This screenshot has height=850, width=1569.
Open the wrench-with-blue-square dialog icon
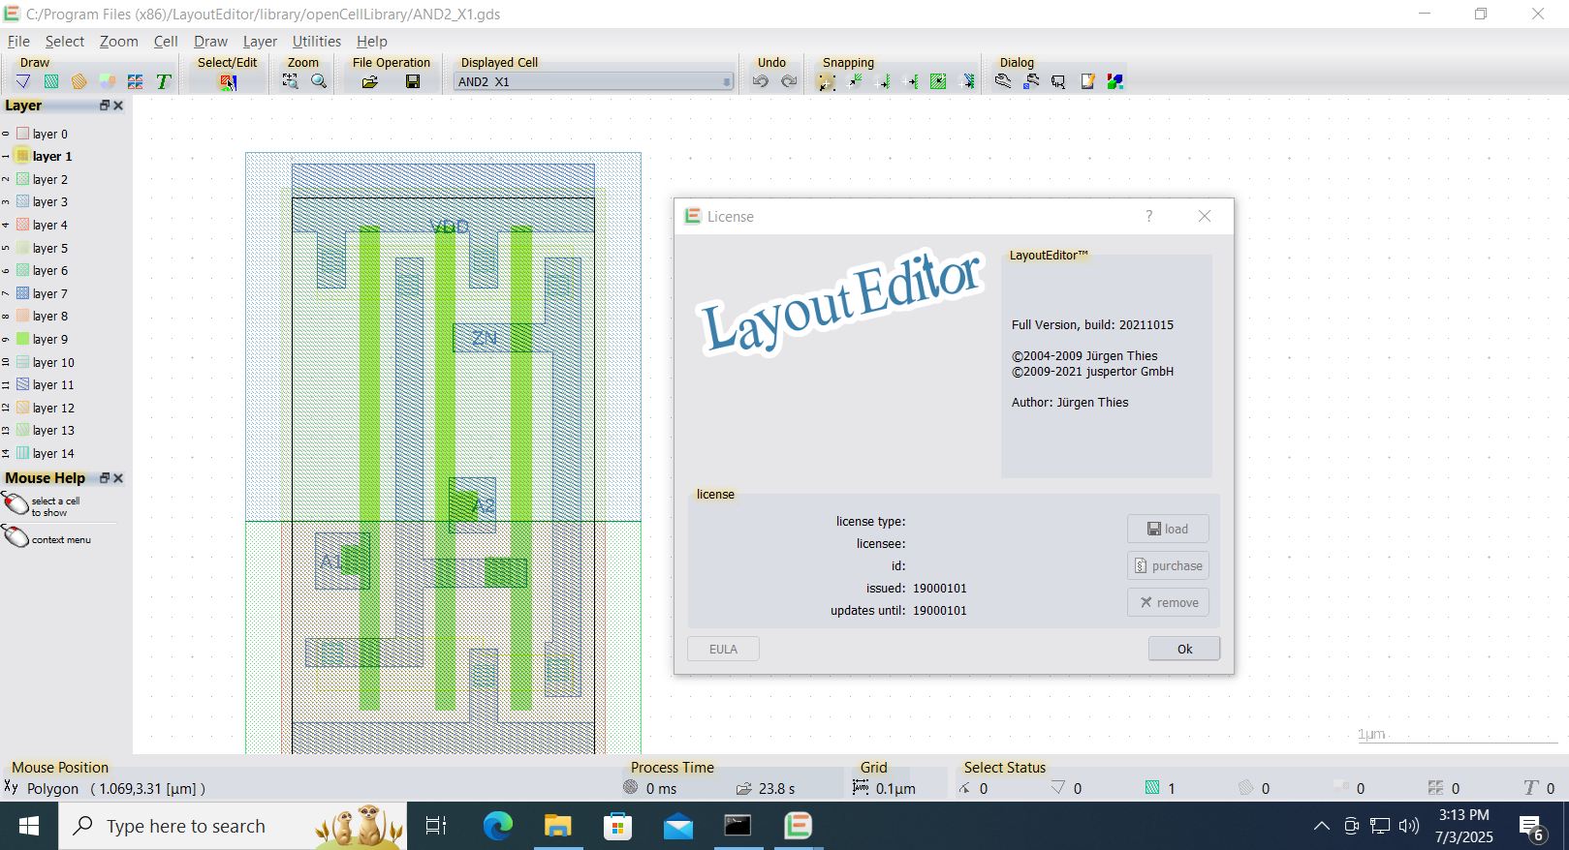[x=1031, y=81]
